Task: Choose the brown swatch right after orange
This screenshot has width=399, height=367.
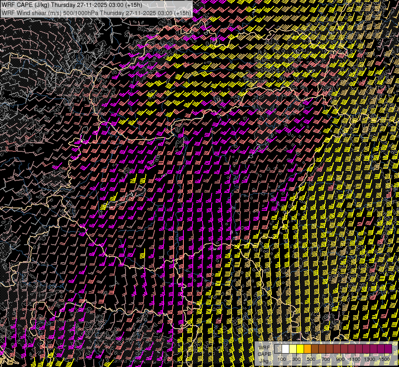Action: pos(315,349)
